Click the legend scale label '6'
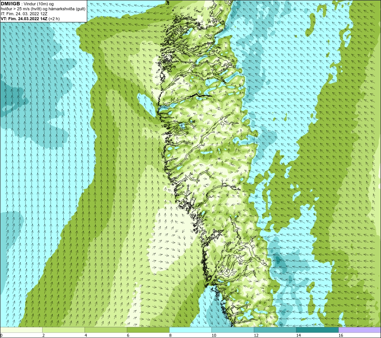The width and height of the screenshot is (381, 338). click(x=128, y=336)
